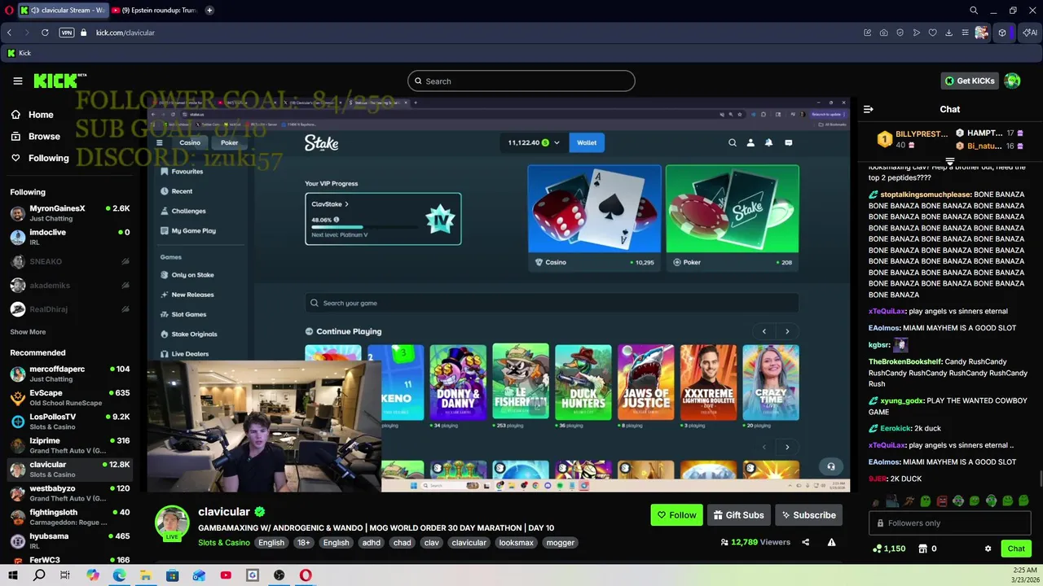Open OBS Studio from taskbar
This screenshot has width=1043, height=586.
point(279,575)
